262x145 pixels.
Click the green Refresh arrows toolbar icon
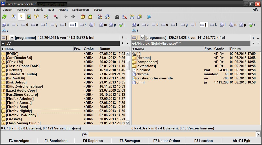(x=4, y=17)
